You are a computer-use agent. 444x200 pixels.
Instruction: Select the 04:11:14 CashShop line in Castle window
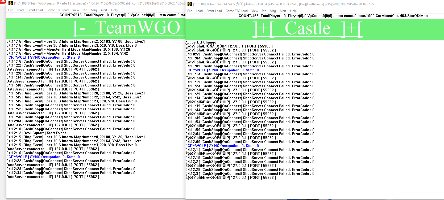250,74
